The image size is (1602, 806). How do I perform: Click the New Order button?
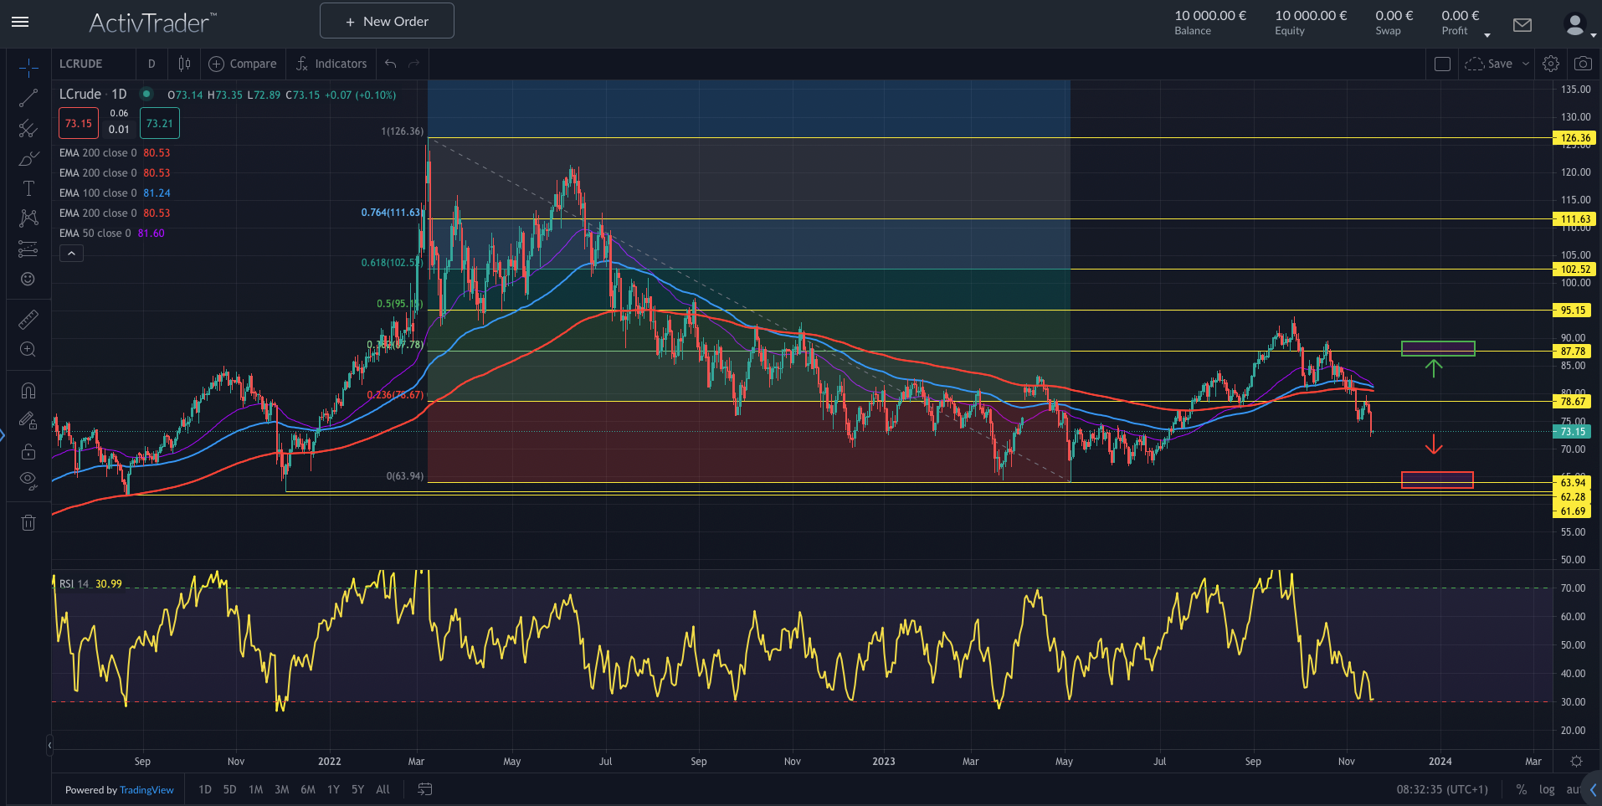(387, 21)
